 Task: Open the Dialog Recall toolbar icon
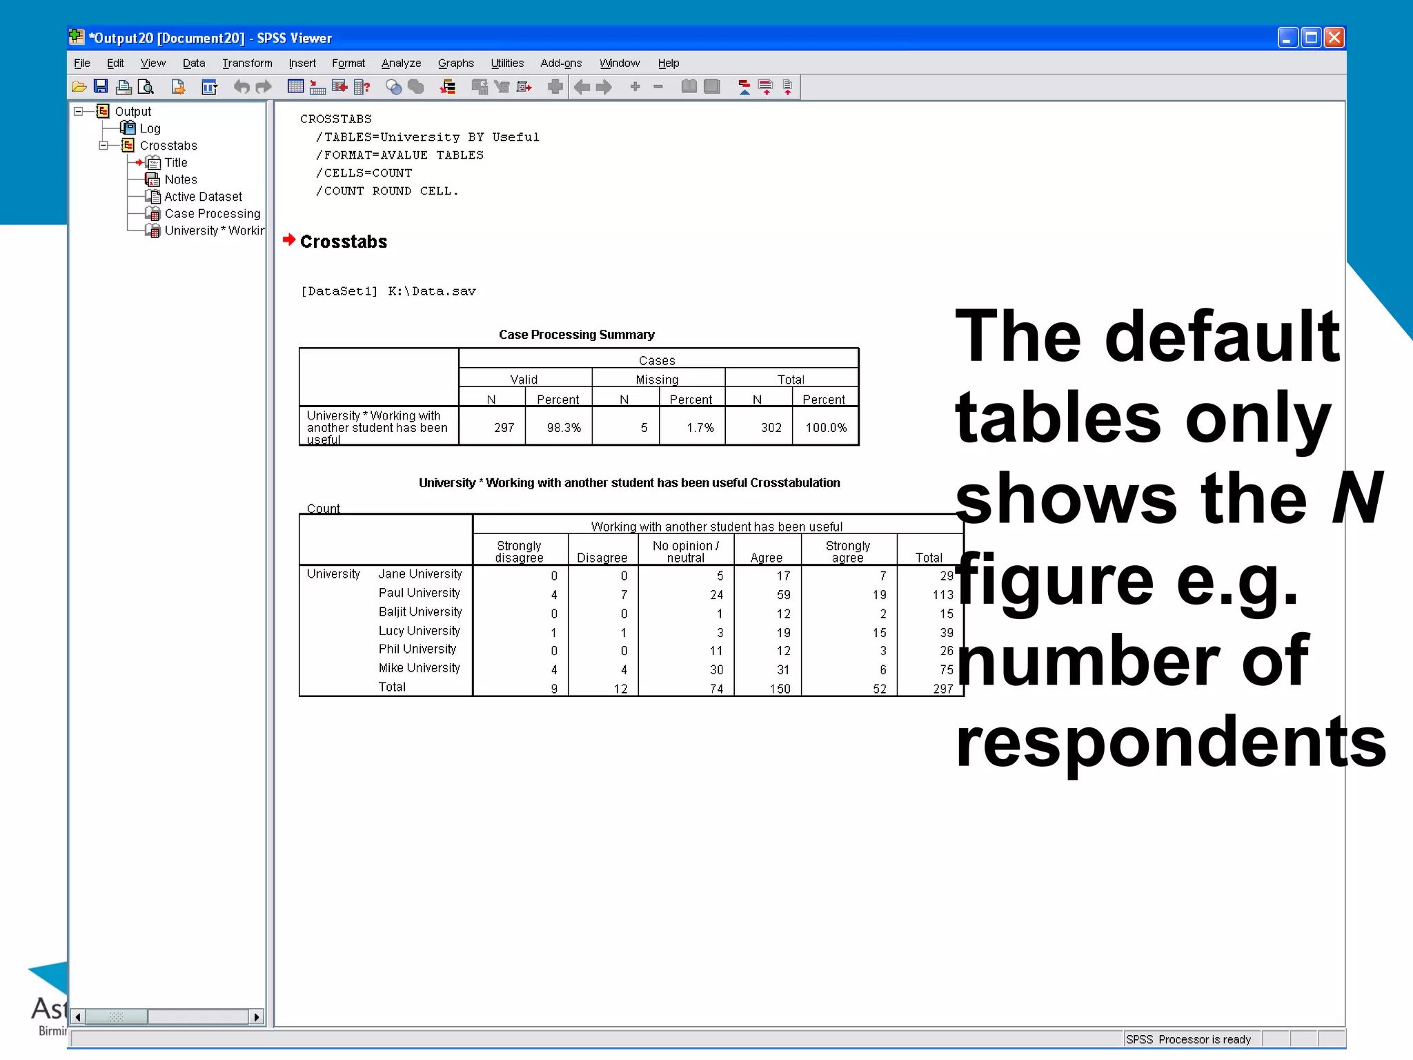(x=209, y=87)
